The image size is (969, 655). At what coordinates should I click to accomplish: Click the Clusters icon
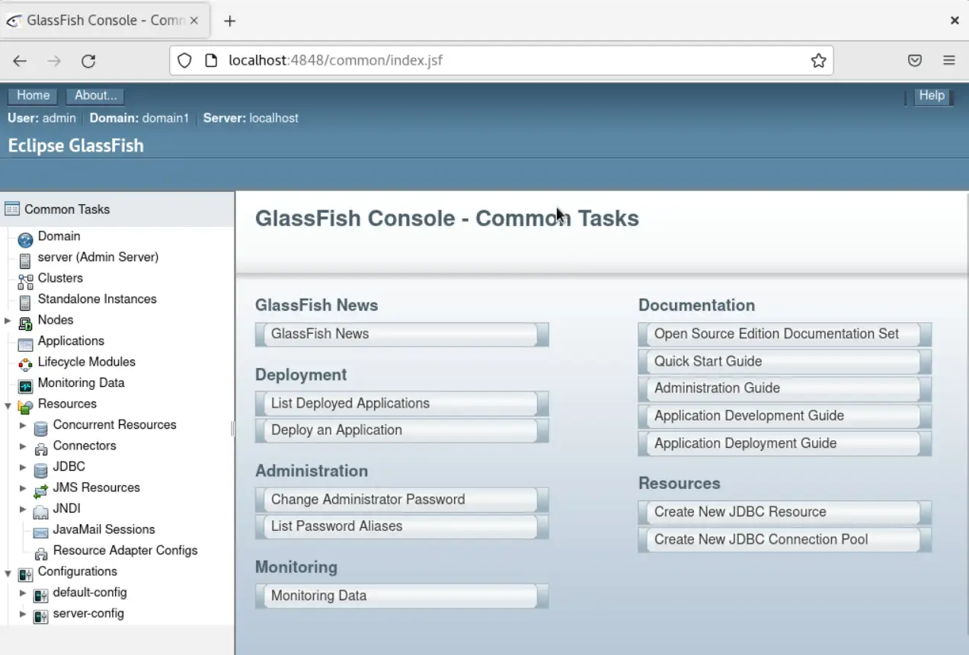[25, 278]
